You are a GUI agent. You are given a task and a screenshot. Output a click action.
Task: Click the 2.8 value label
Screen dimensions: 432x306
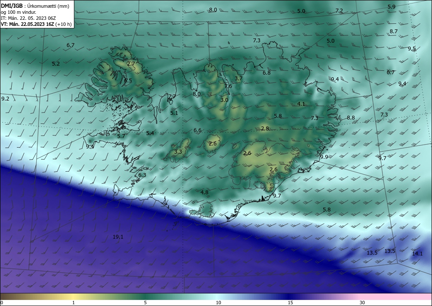click(x=265, y=128)
